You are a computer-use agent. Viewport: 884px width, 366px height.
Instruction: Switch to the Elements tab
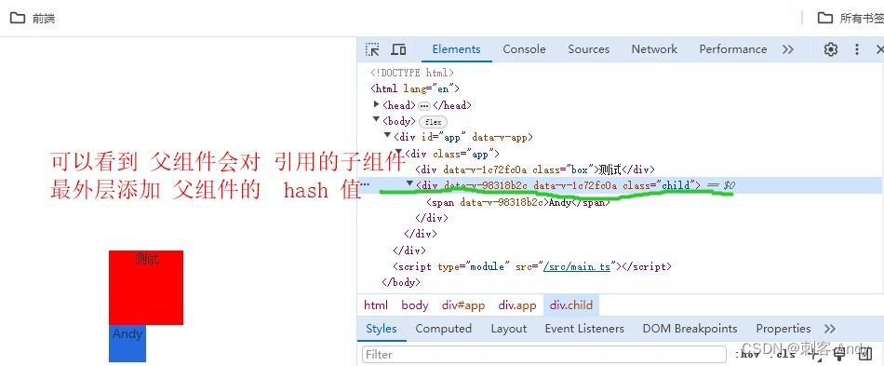point(457,49)
